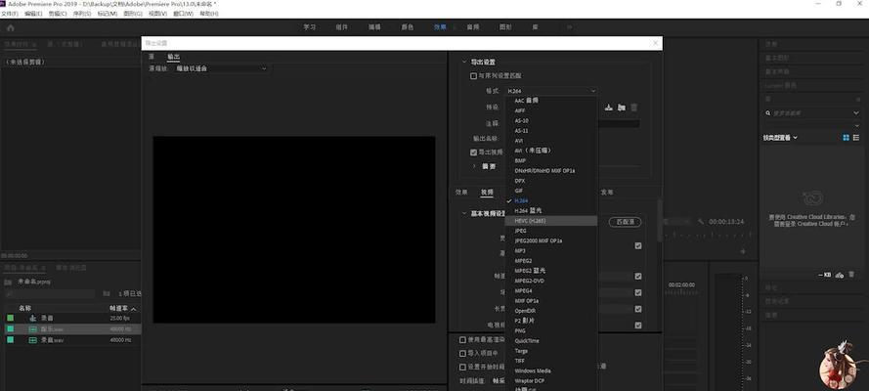869x391 pixels.
Task: Enable 使用最高渲染质量 checkbox
Action: (462, 339)
